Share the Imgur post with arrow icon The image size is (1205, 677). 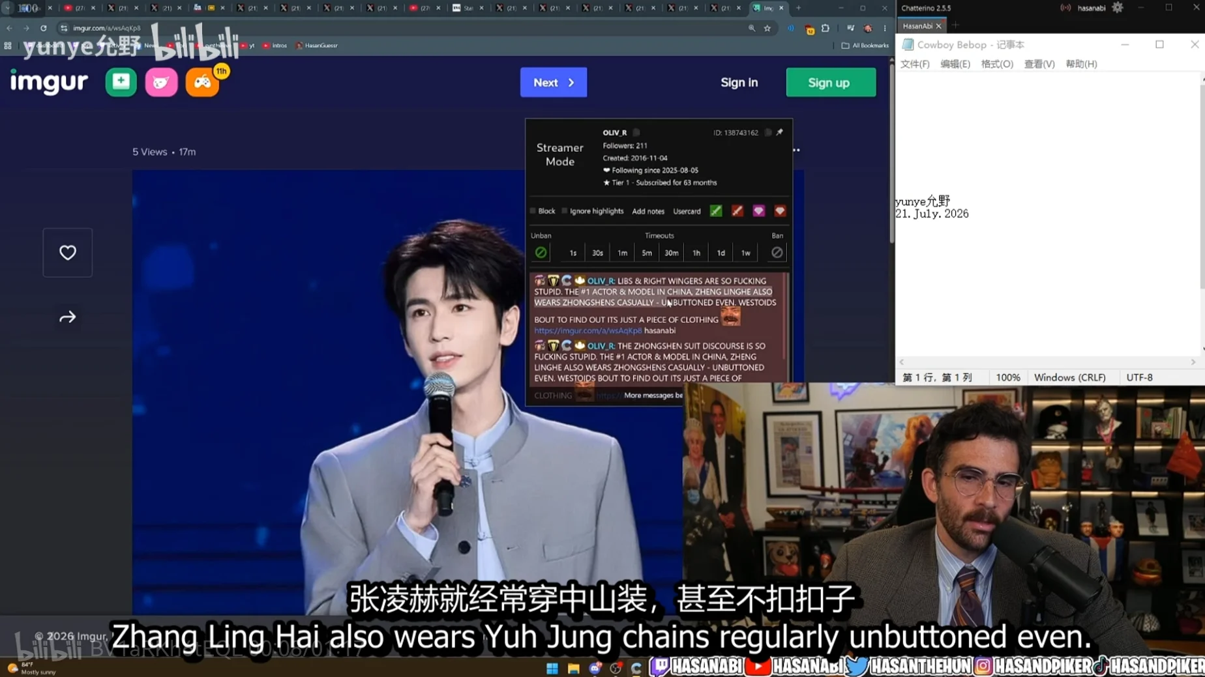coord(68,317)
